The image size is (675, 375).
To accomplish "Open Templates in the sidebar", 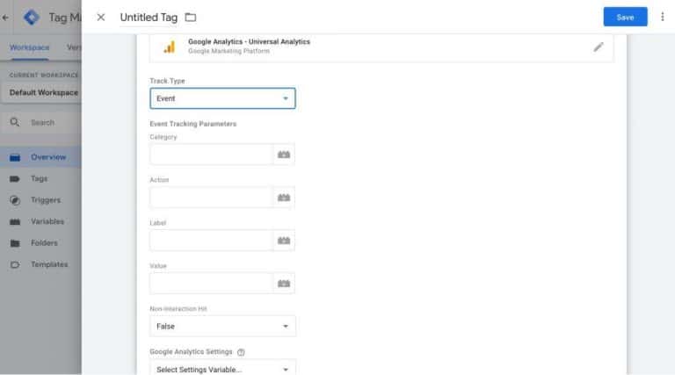I will [x=49, y=264].
